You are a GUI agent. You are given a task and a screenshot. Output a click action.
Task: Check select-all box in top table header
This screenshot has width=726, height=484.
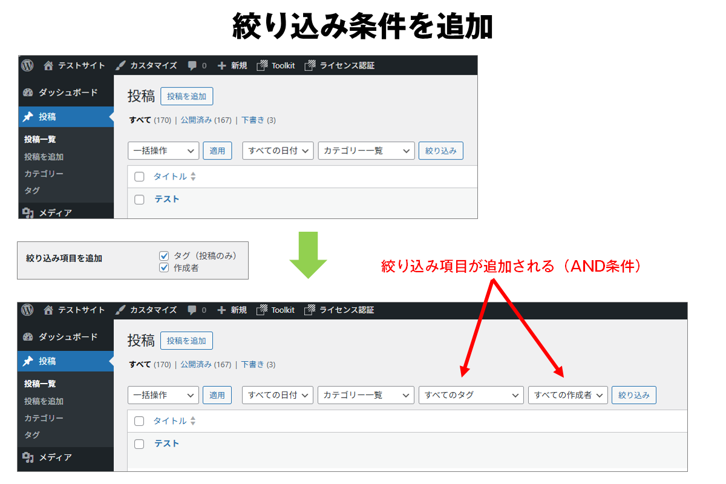coord(139,177)
